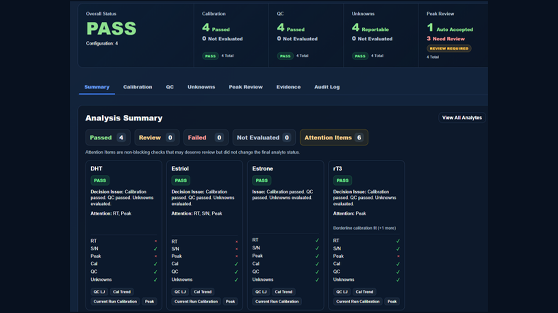The height and width of the screenshot is (313, 558).
Task: Click the red X on DHT RT row
Action: [156, 241]
